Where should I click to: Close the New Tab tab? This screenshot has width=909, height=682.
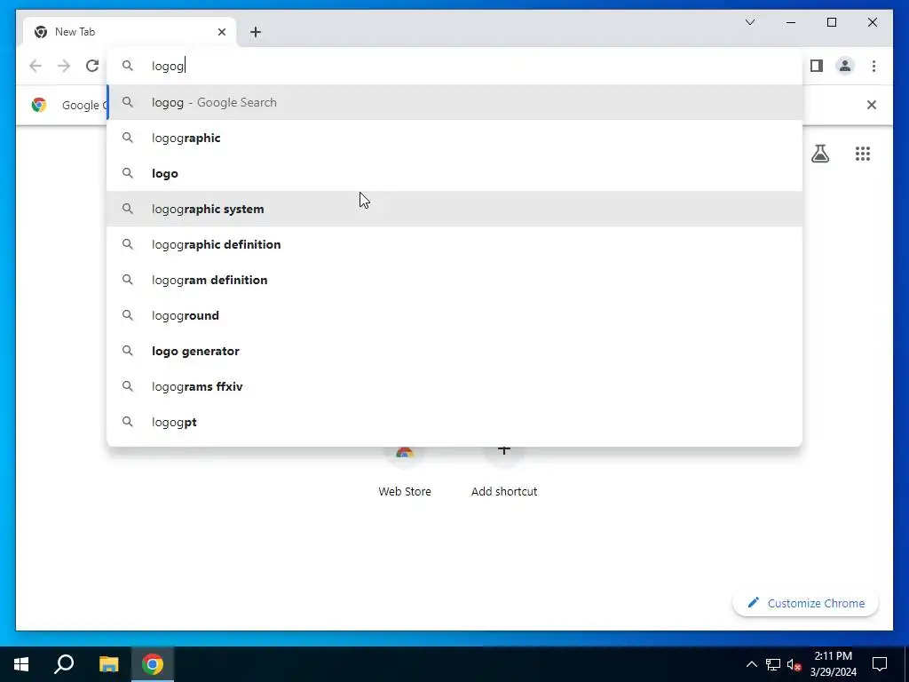(x=221, y=32)
